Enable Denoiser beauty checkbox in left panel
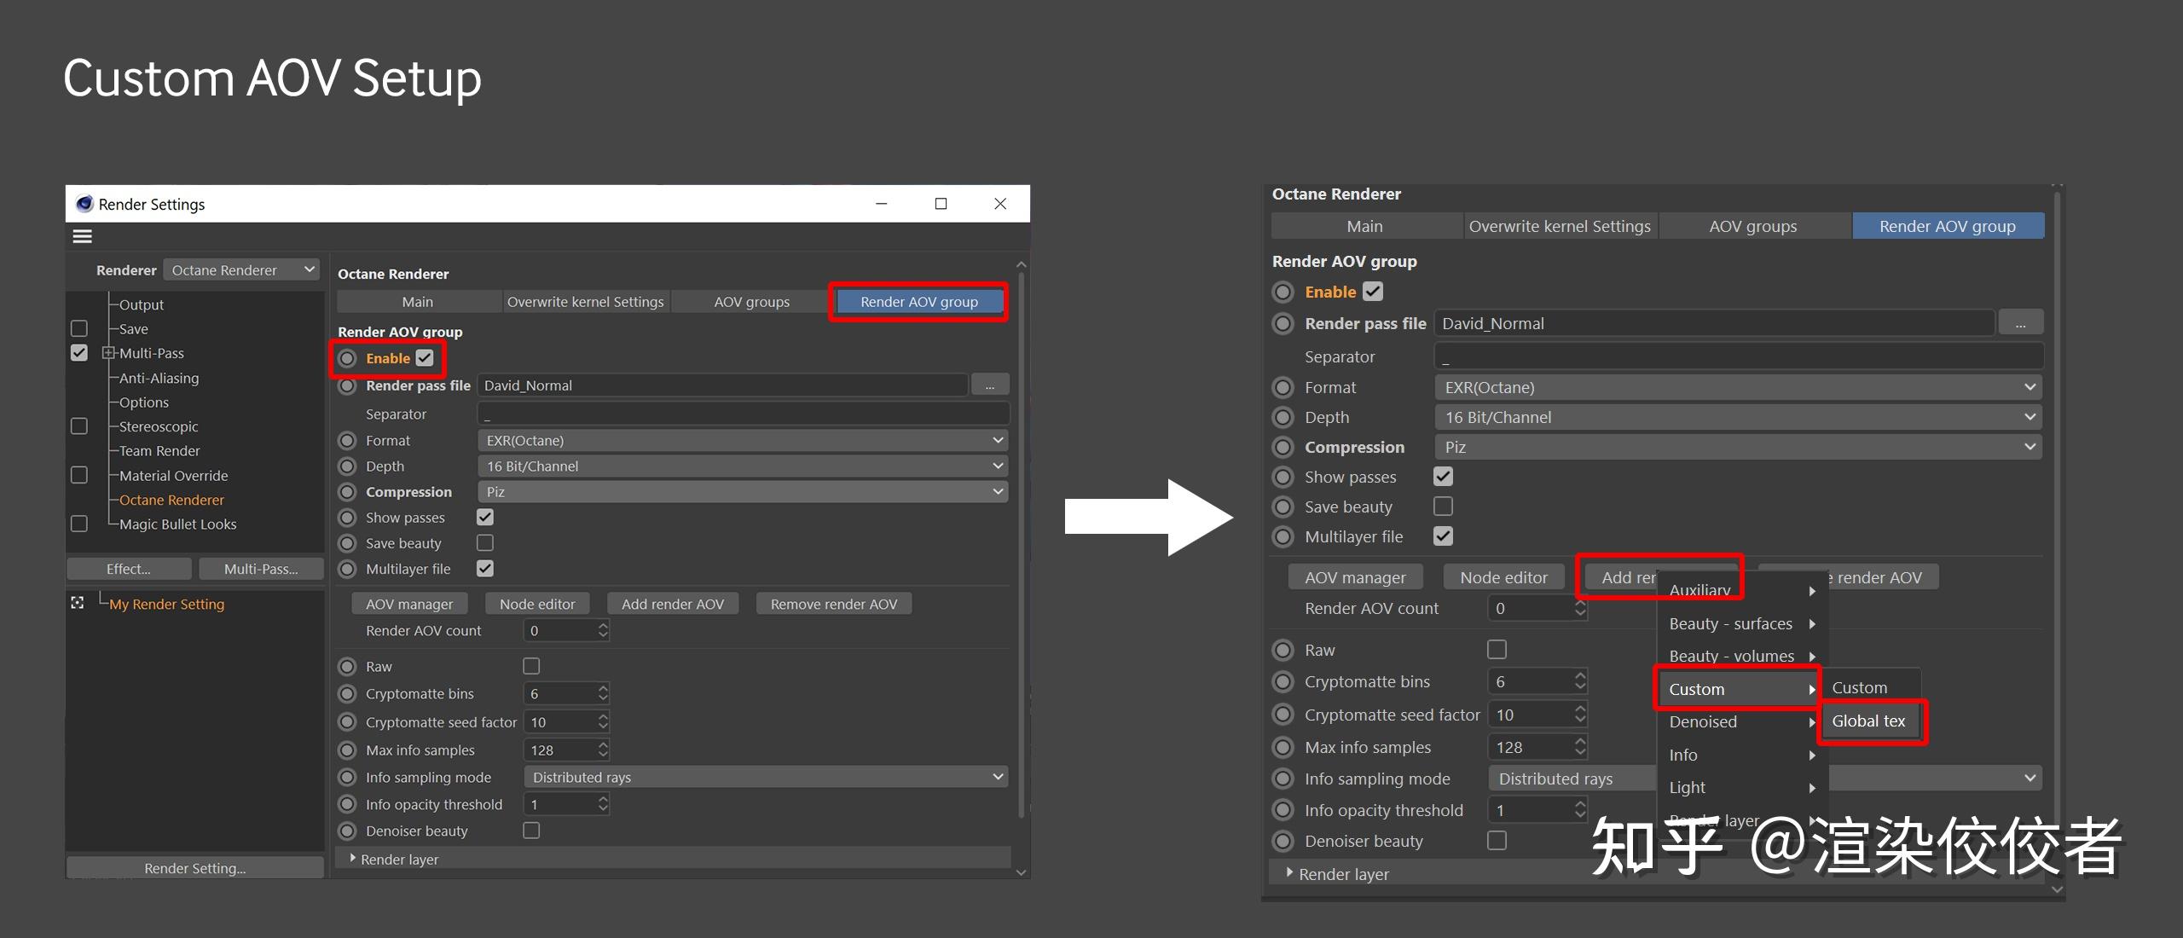This screenshot has height=938, width=2183. click(x=531, y=831)
